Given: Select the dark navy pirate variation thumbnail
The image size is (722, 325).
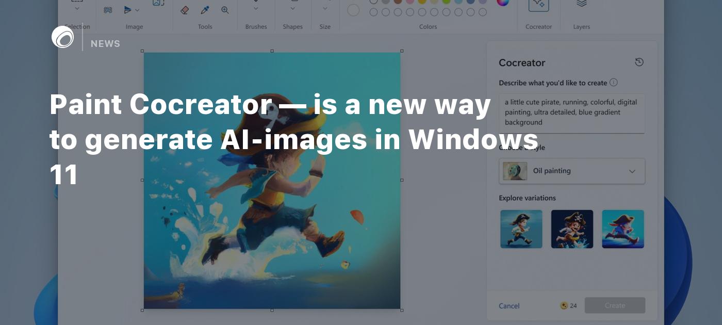Looking at the screenshot, I should click(572, 229).
